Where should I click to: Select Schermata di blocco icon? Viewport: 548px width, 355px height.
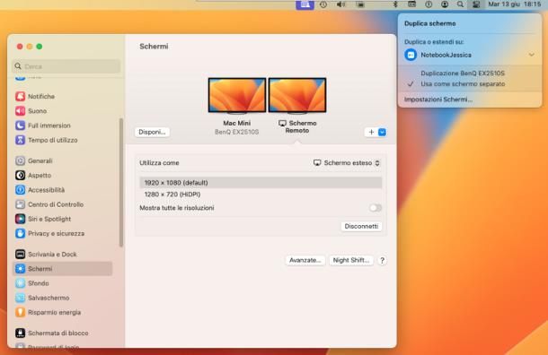pyautogui.click(x=21, y=333)
